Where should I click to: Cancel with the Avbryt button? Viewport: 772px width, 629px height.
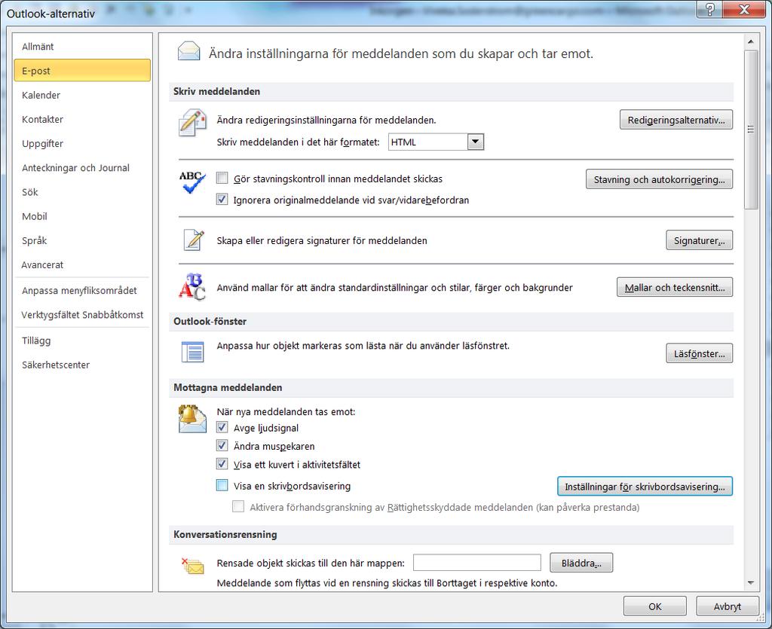[728, 606]
